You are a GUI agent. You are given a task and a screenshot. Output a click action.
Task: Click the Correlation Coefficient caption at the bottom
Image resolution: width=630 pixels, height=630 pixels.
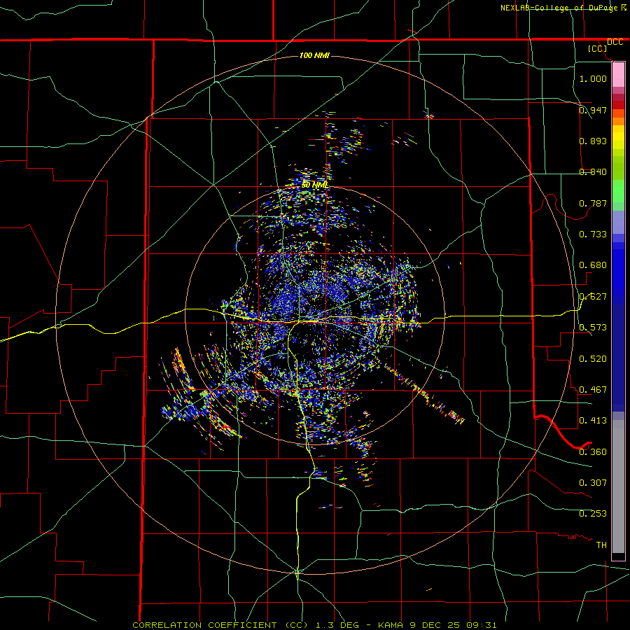click(314, 625)
